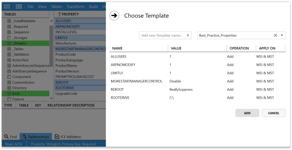
Task: Select PROMPTROLLBACKCOST in the PROPERTY list
Action: click(x=80, y=77)
